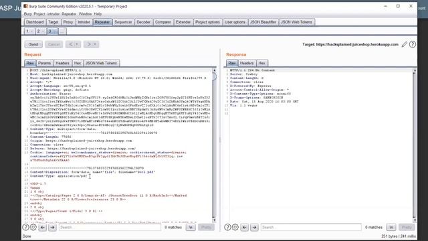
Task: Select Repeater request tab 2
Action: [x=40, y=31]
